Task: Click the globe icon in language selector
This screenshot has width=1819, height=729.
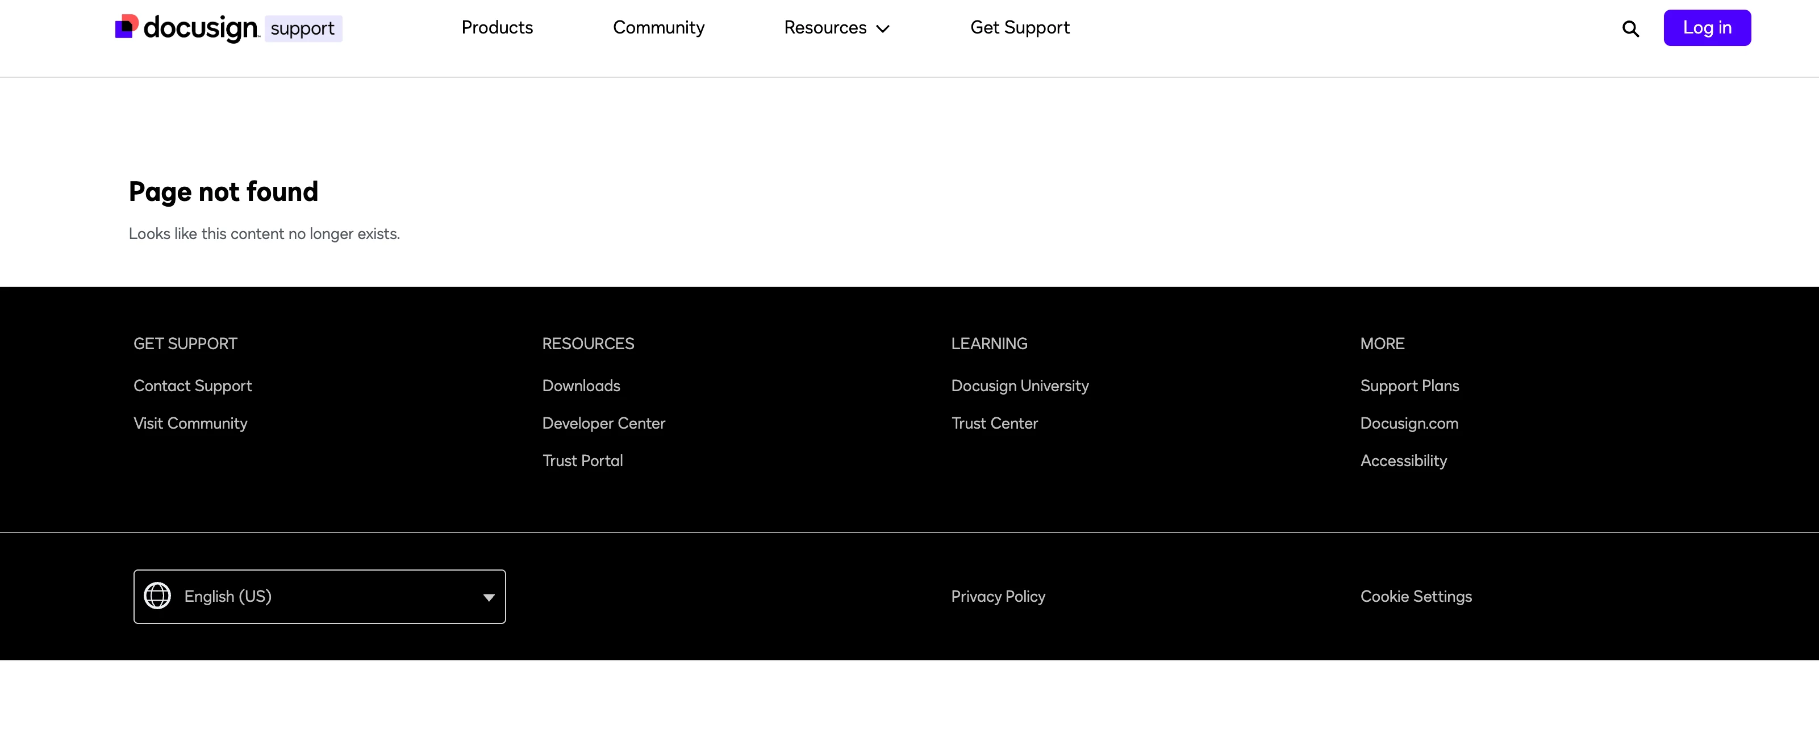Action: [157, 596]
